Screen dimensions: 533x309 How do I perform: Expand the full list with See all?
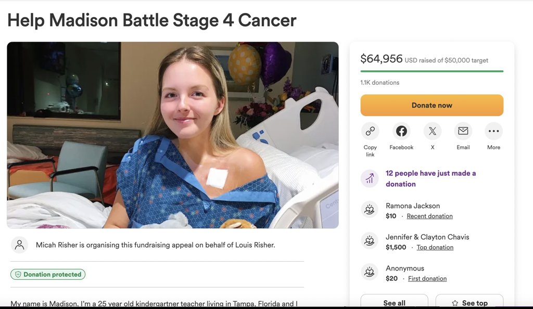pos(394,303)
